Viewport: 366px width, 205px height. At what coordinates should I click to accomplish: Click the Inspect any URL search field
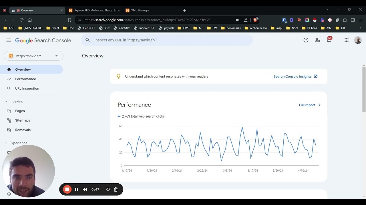tap(167, 40)
